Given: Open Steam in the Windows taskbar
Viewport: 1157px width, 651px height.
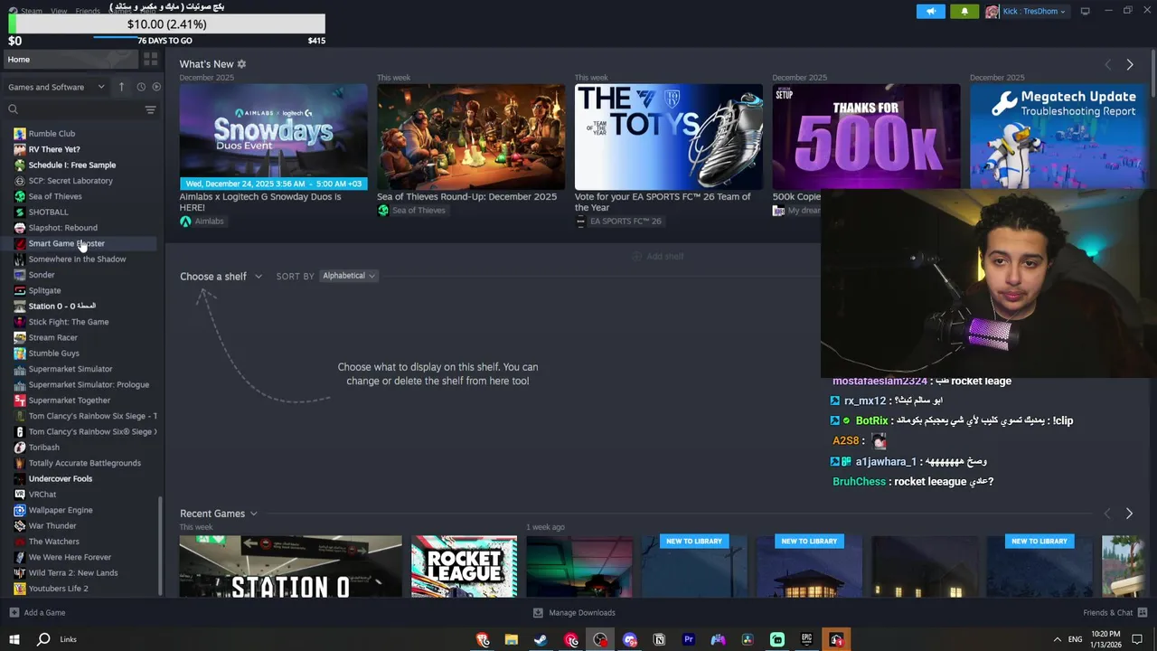Looking at the screenshot, I should coord(541,639).
